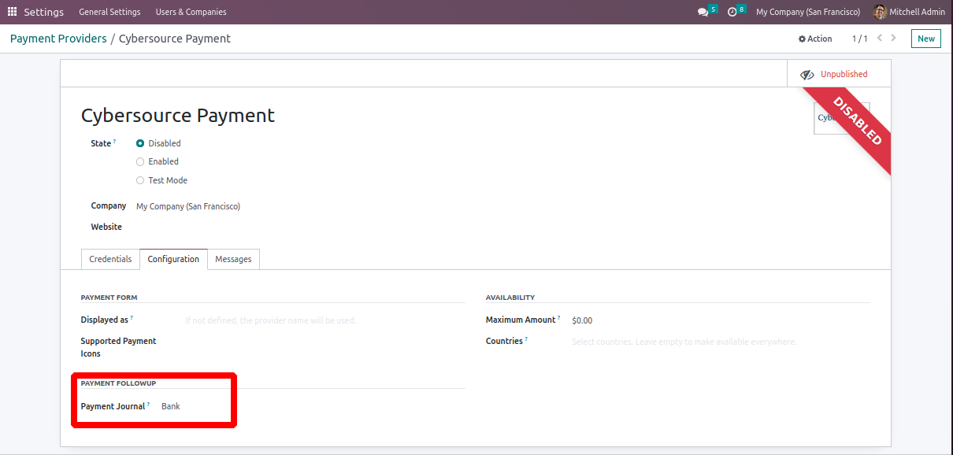Switch to the Credentials tab
Viewport: 953px width, 455px height.
(110, 259)
